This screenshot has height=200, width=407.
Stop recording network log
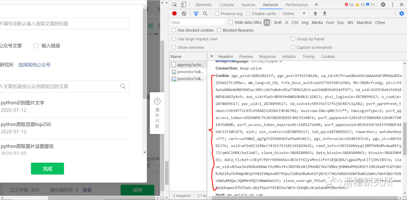pyautogui.click(x=174, y=14)
